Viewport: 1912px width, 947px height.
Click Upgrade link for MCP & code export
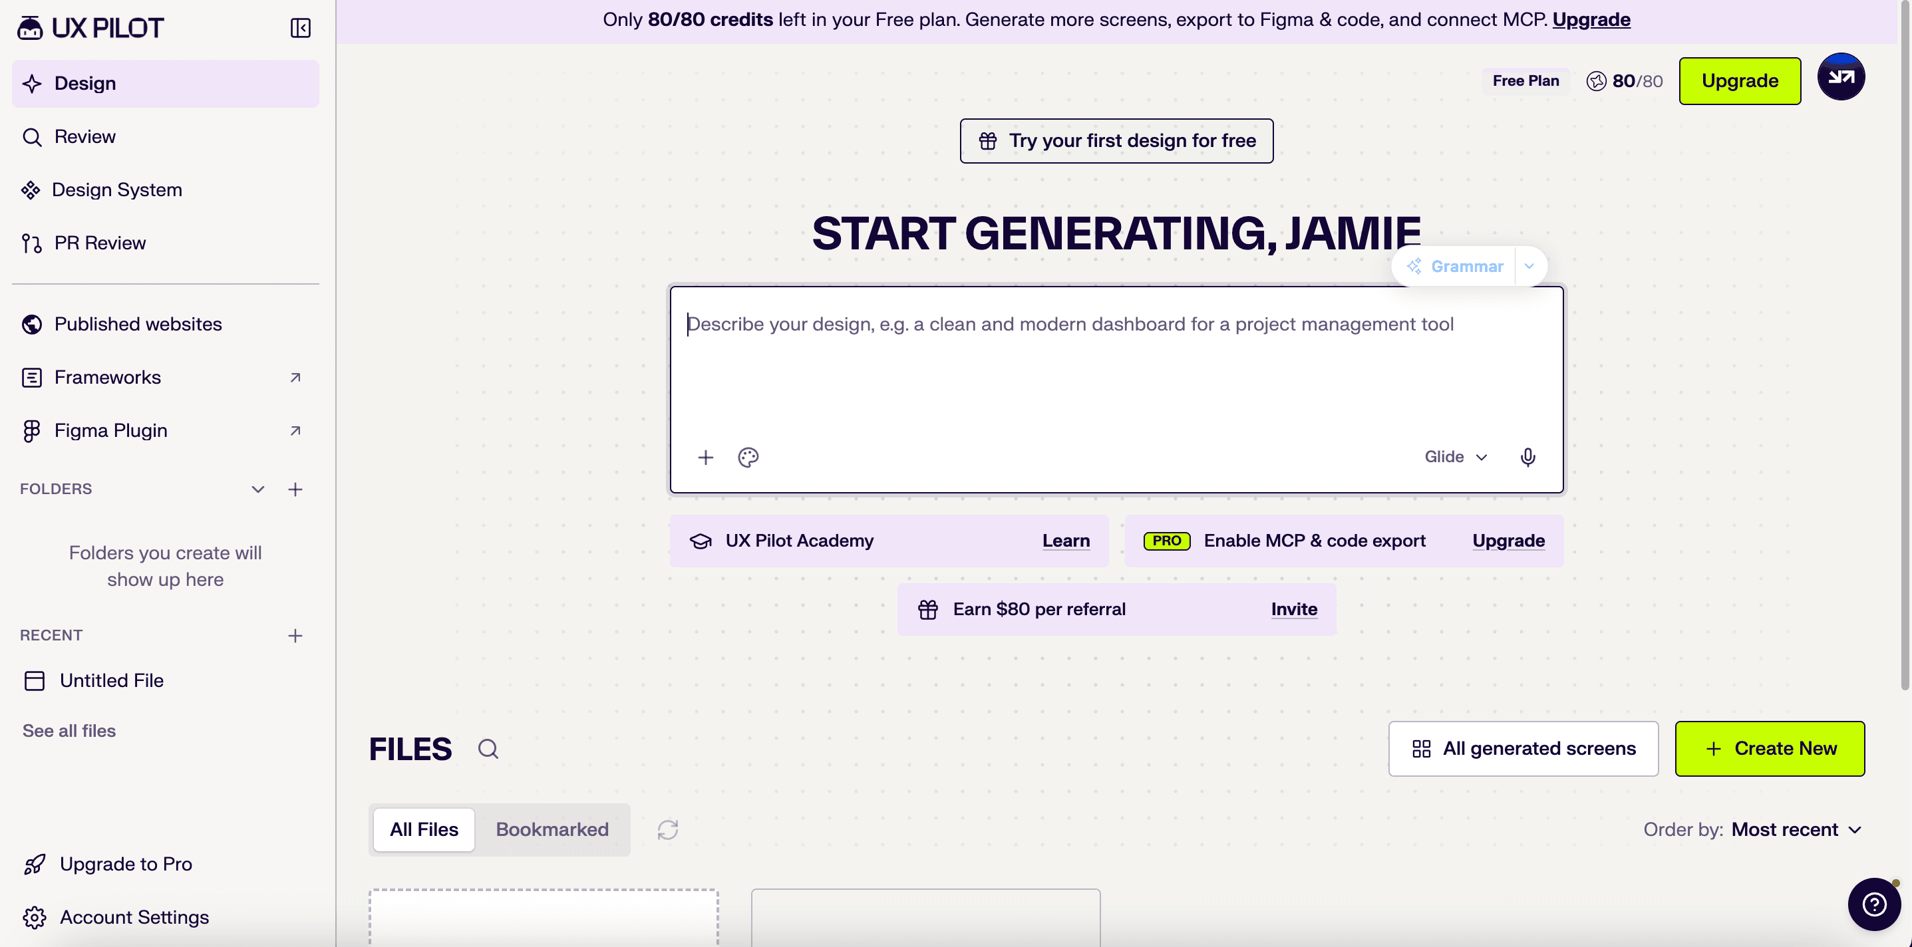point(1508,541)
